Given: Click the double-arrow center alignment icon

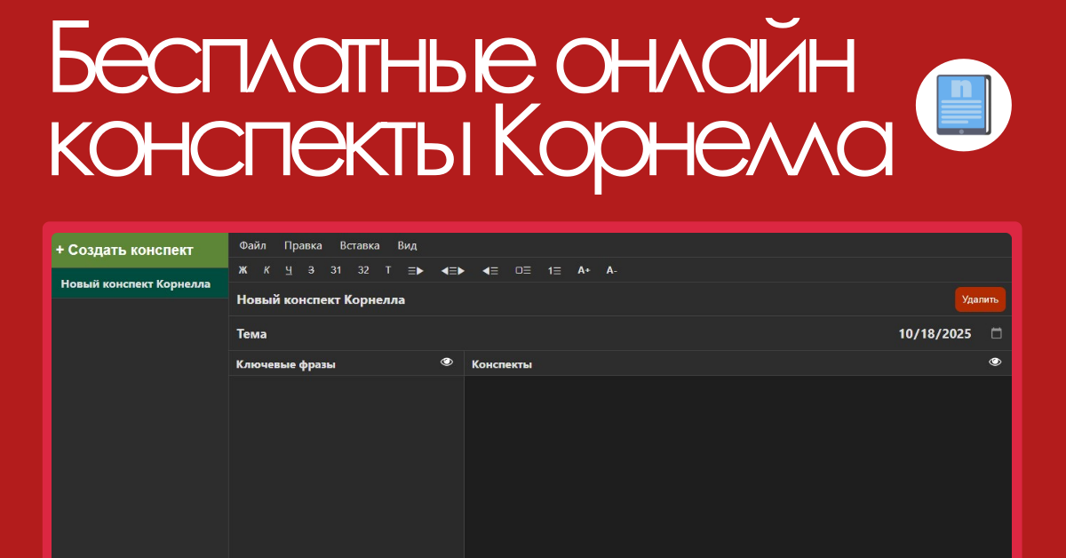Looking at the screenshot, I should [453, 270].
